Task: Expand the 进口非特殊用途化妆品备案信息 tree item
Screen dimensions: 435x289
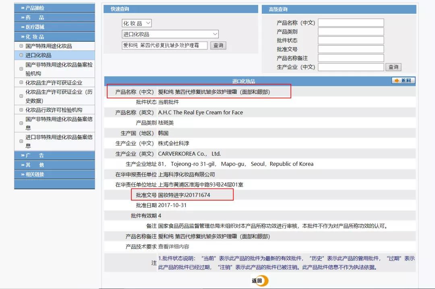Action: 21,141
